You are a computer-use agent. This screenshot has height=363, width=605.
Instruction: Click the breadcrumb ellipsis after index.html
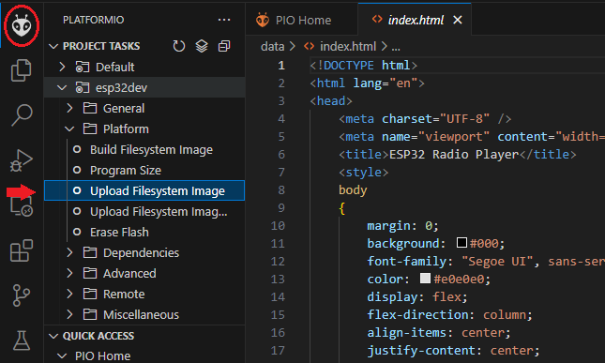pos(396,47)
